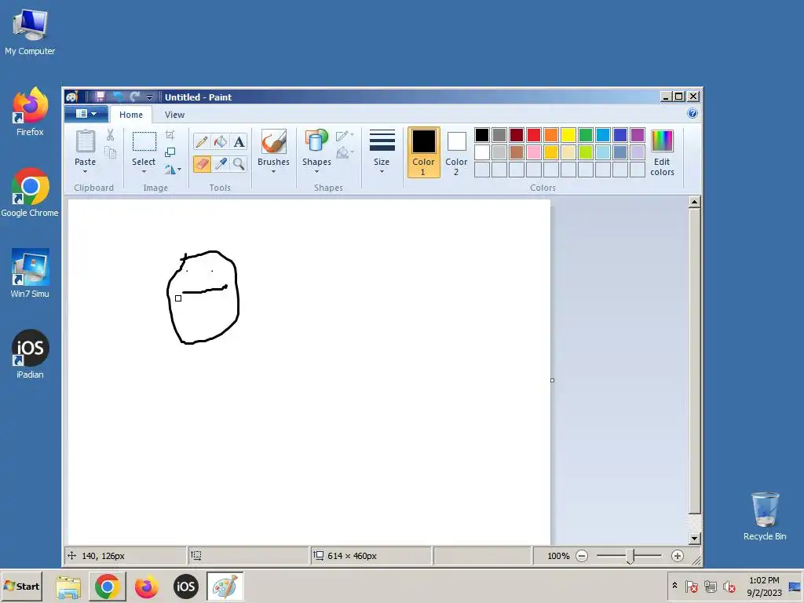Open Google Chrome desktop shortcut

30,193
